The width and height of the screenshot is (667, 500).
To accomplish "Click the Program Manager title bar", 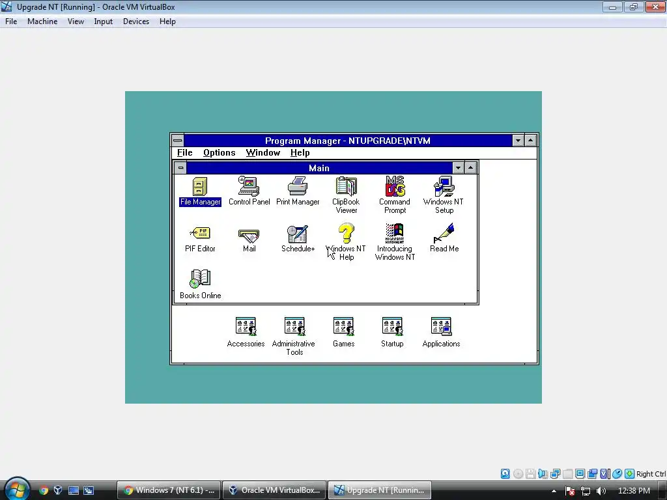I will 348,141.
